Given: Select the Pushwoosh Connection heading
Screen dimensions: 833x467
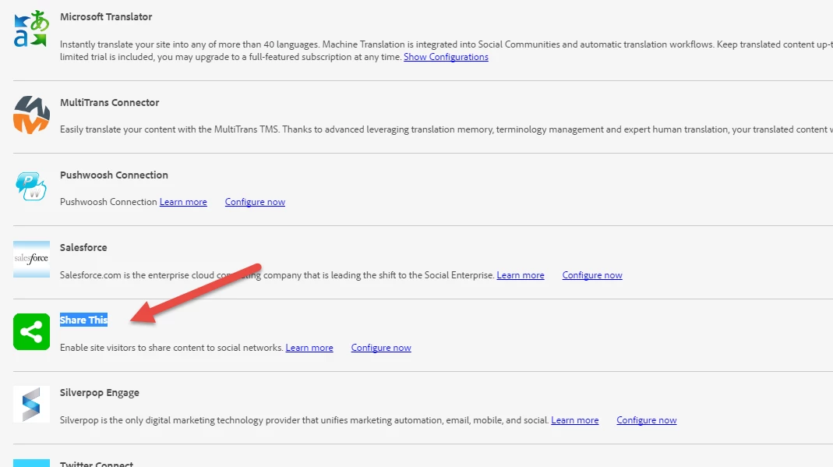Looking at the screenshot, I should point(114,175).
